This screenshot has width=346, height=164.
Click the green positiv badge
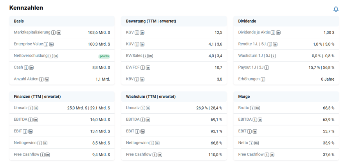click(104, 56)
